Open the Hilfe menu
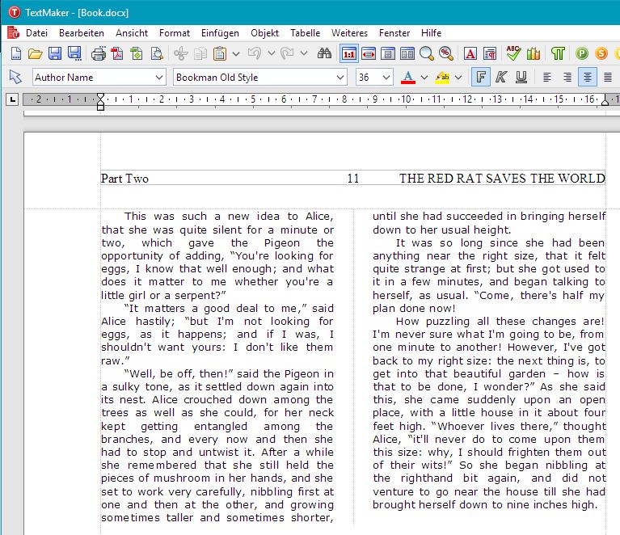The image size is (620, 535). click(431, 33)
